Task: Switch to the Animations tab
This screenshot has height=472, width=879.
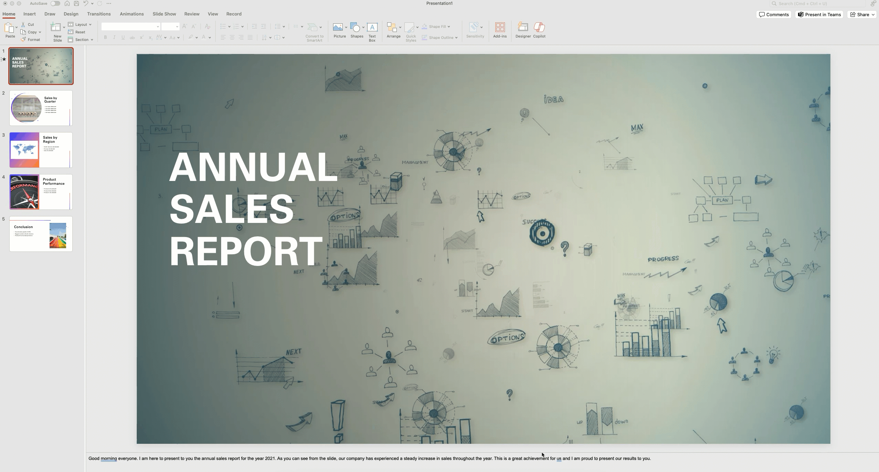Action: (x=132, y=14)
